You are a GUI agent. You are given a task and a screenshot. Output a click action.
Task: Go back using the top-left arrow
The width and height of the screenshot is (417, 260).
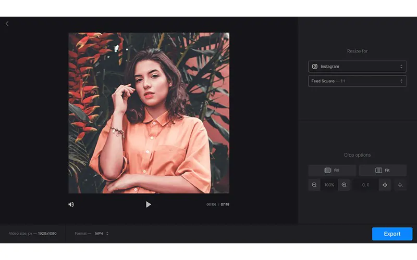(7, 24)
